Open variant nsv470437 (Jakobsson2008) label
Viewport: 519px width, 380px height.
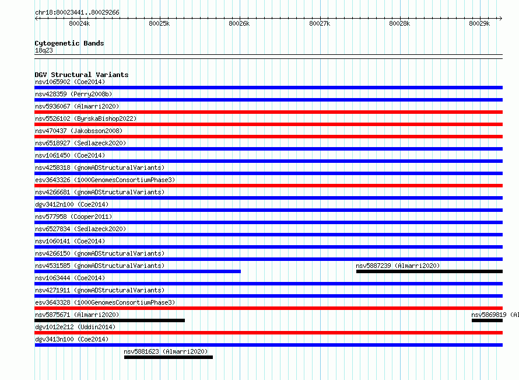[x=79, y=131]
